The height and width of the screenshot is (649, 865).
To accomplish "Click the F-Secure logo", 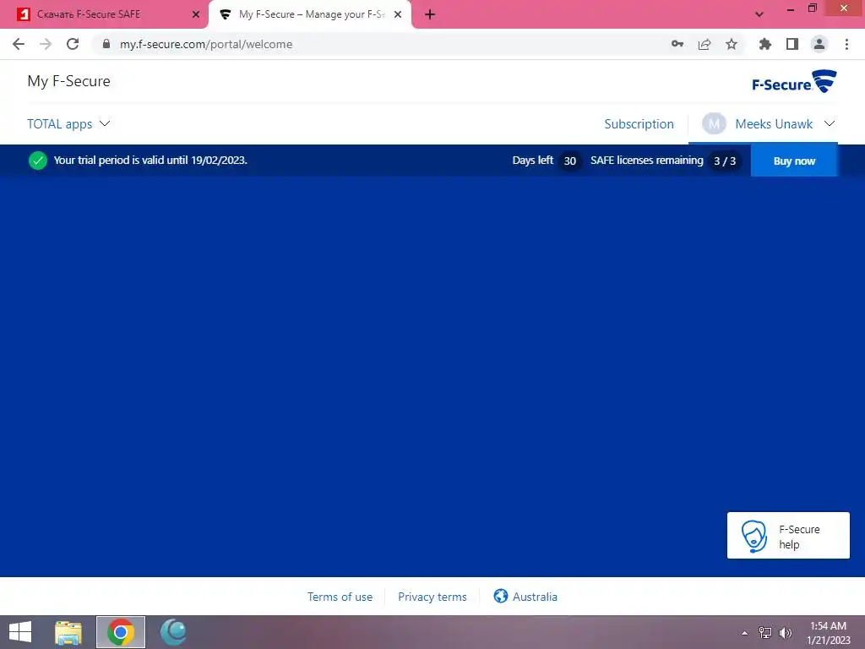I will coord(794,82).
